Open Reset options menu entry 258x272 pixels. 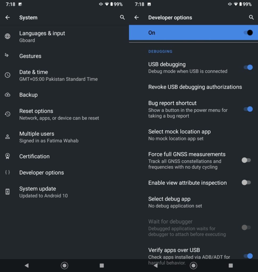tap(59, 114)
